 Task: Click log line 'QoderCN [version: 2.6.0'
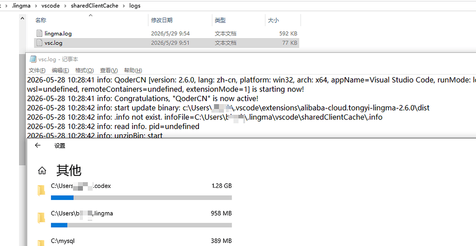pos(251,80)
